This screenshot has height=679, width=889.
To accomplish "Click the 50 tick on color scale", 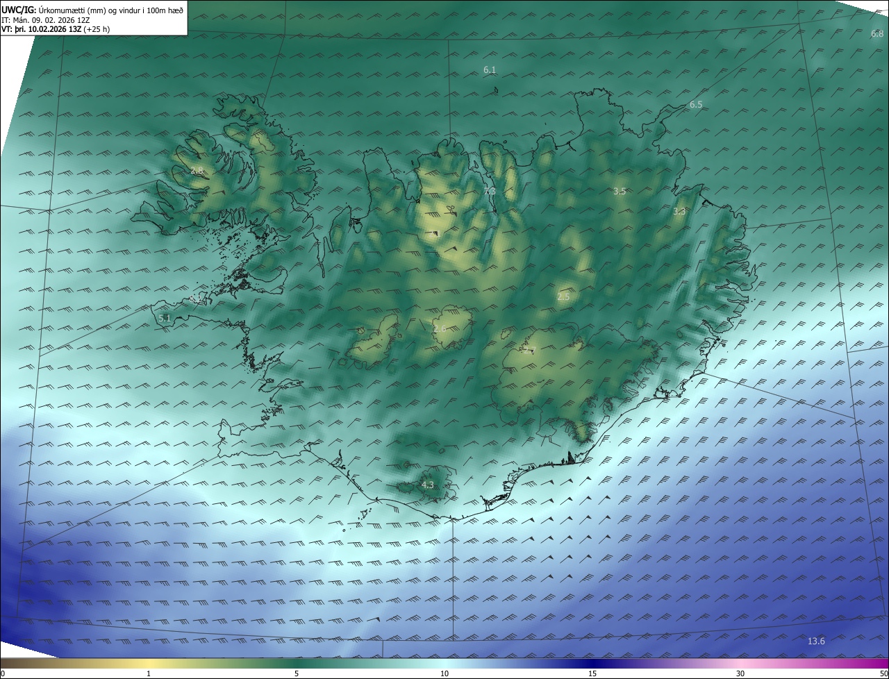I will pos(883,674).
